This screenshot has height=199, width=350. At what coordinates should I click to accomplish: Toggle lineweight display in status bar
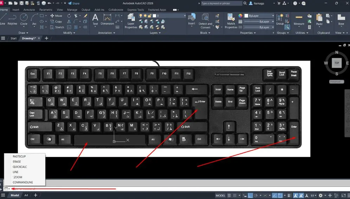click(290, 195)
